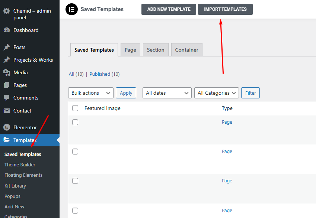Open the All dates dropdown
Viewport: 316px width, 218px height.
coord(167,93)
